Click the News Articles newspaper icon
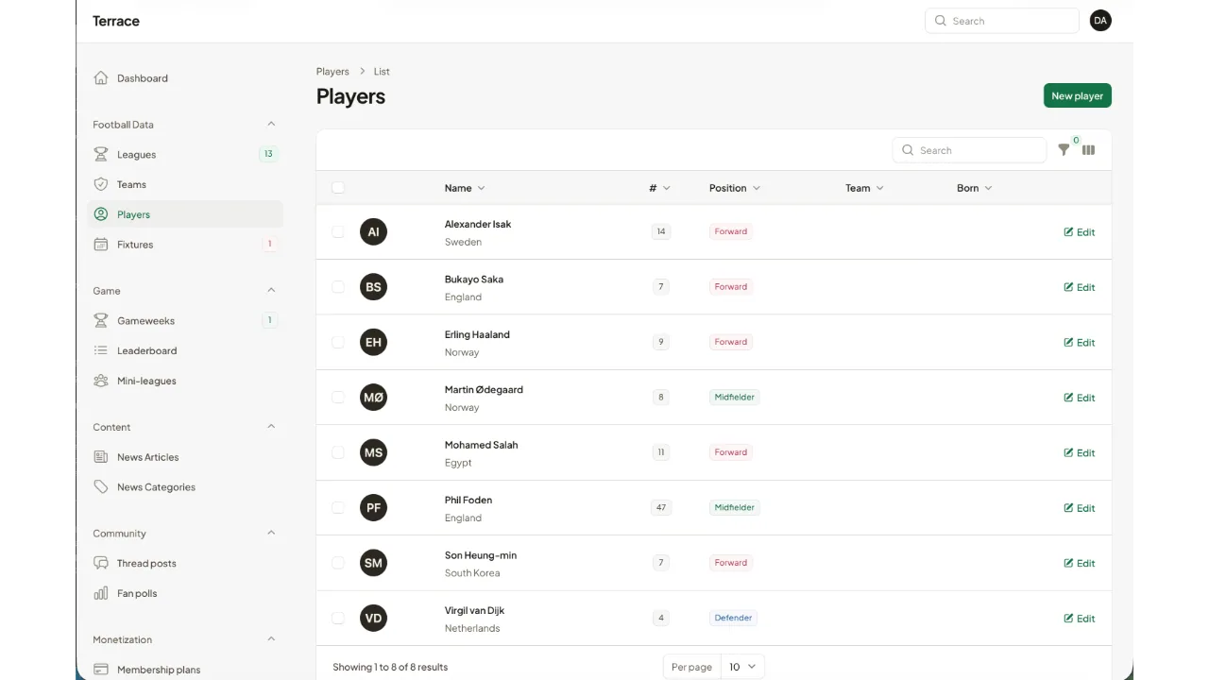 coord(101,457)
